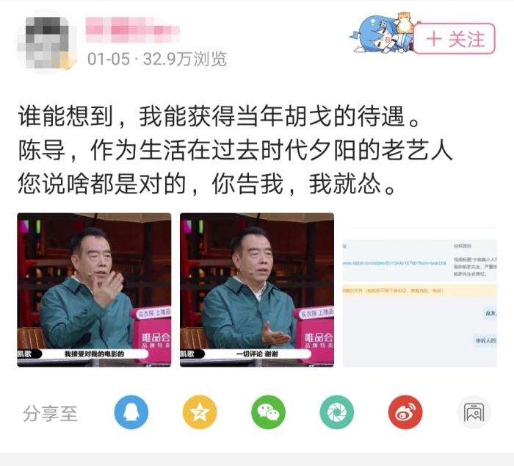Screen dimensions: 514x466
Task: Tap post line mentioning 胡戈的待遇
Action: 219,116
